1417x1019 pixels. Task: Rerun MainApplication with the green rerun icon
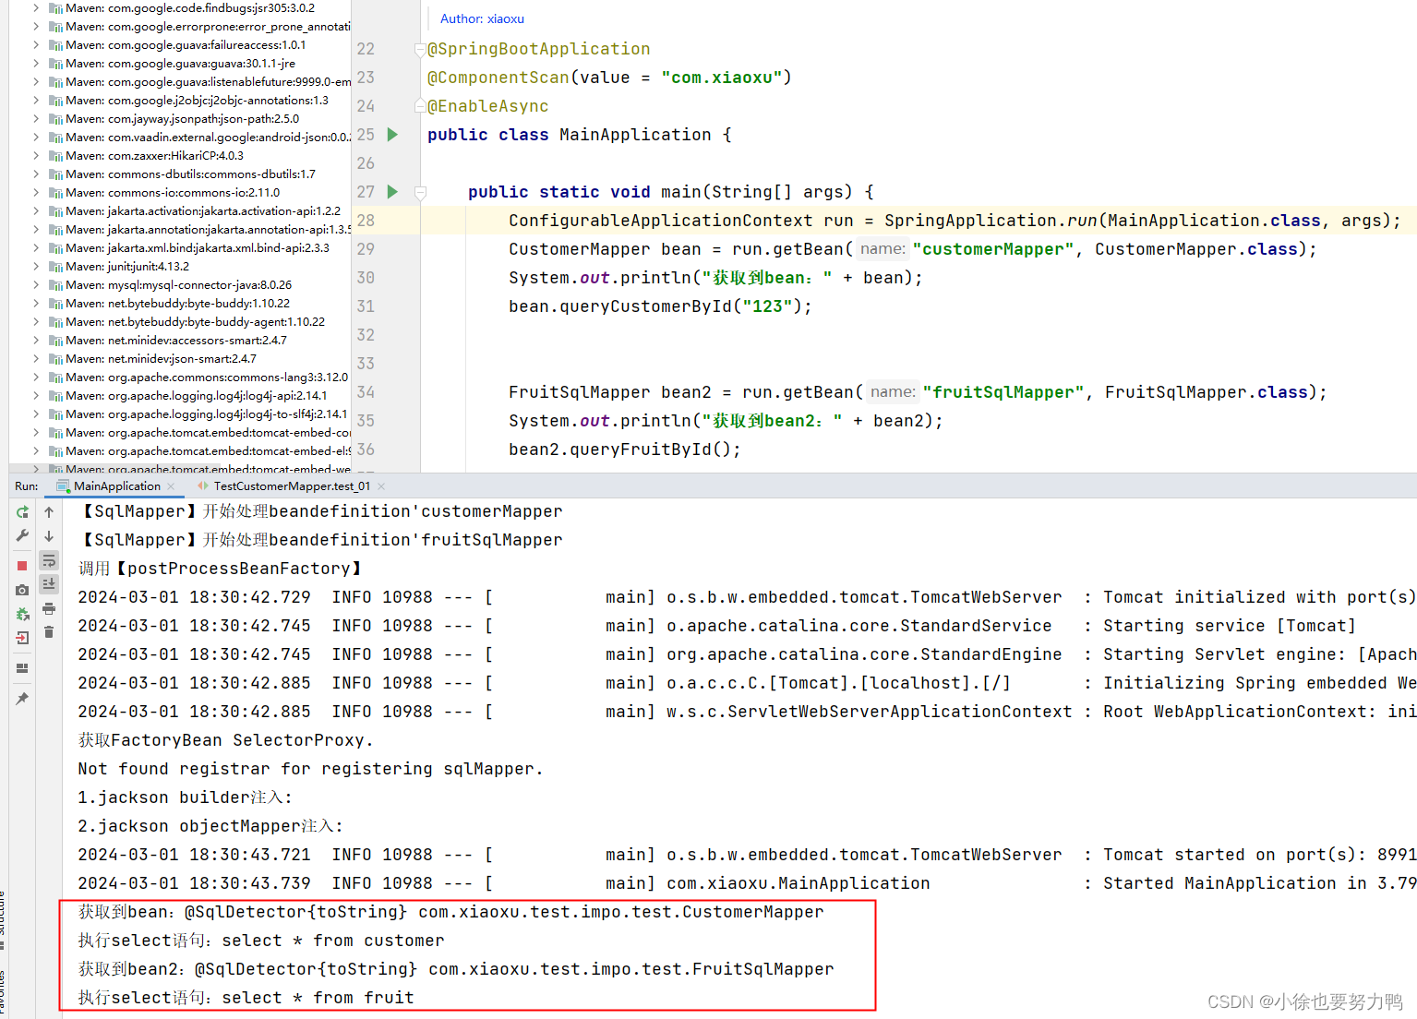[x=22, y=512]
